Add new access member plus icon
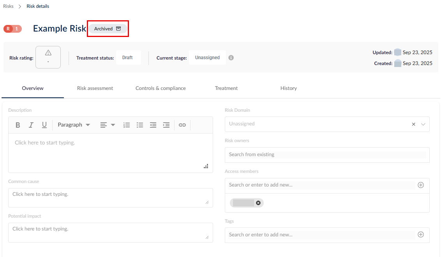This screenshot has width=441, height=257. [421, 185]
